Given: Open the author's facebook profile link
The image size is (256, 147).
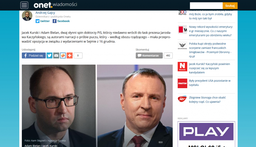Looking at the screenshot, I should point(61,21).
